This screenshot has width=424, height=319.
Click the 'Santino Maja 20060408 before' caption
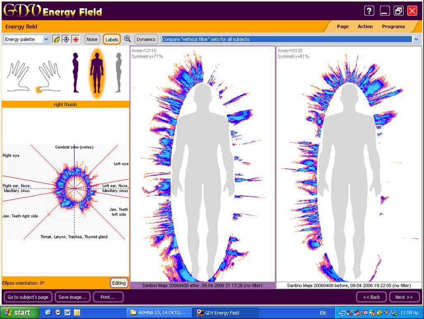pos(349,285)
